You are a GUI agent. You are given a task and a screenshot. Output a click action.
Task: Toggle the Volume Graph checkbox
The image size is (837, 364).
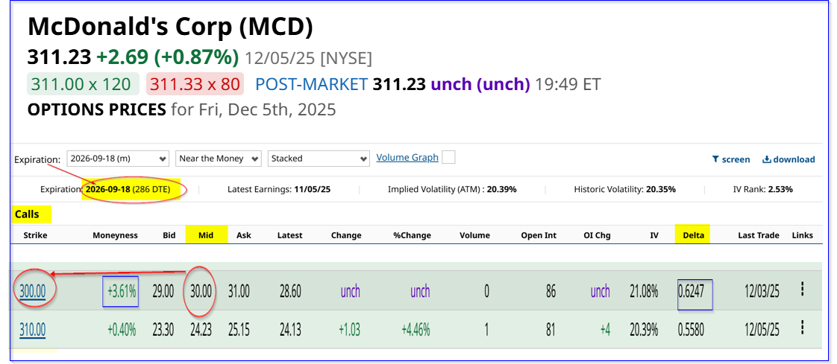coord(448,157)
